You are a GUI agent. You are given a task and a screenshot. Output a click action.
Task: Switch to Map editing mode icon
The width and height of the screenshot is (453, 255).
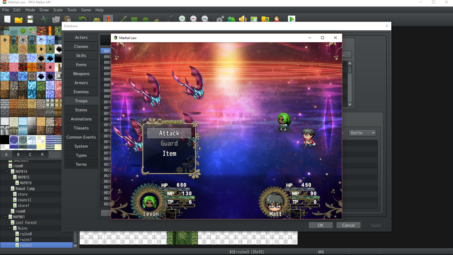[x=97, y=19]
